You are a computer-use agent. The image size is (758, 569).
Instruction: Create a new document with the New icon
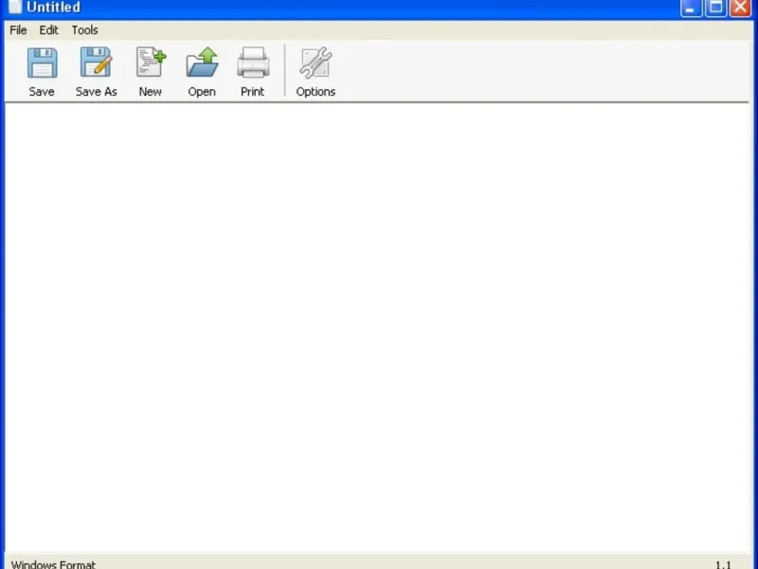coord(151,62)
